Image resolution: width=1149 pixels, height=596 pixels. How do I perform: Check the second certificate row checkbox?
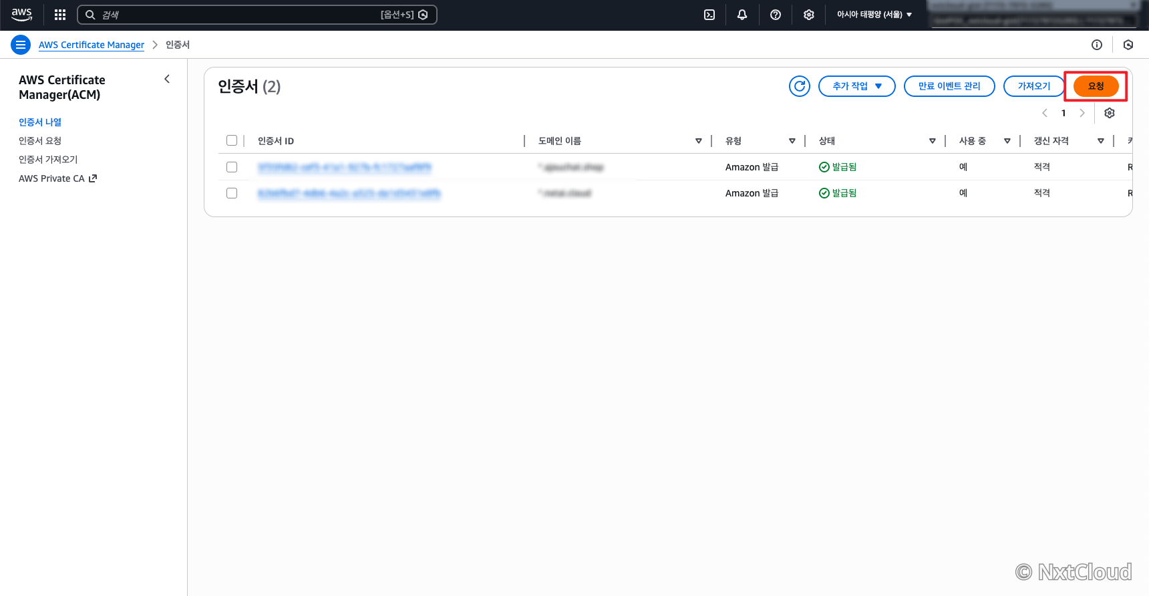pos(232,193)
